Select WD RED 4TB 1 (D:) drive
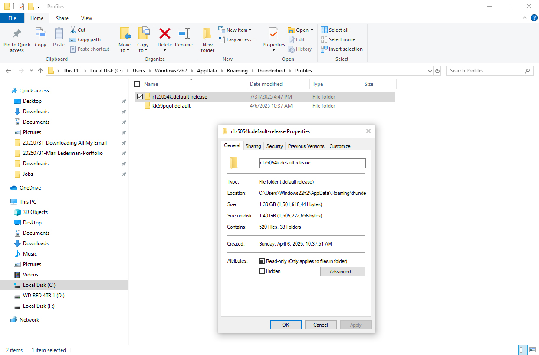This screenshot has height=355, width=539. click(43, 296)
